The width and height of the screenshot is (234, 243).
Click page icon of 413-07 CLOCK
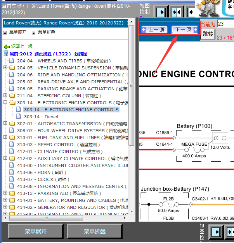pyautogui.click(x=12, y=179)
